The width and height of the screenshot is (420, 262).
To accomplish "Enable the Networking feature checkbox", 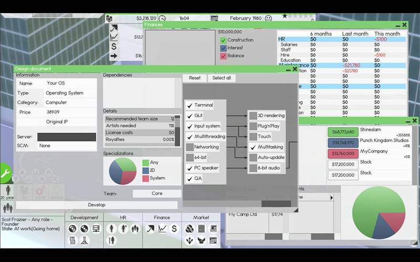I will tap(190, 147).
